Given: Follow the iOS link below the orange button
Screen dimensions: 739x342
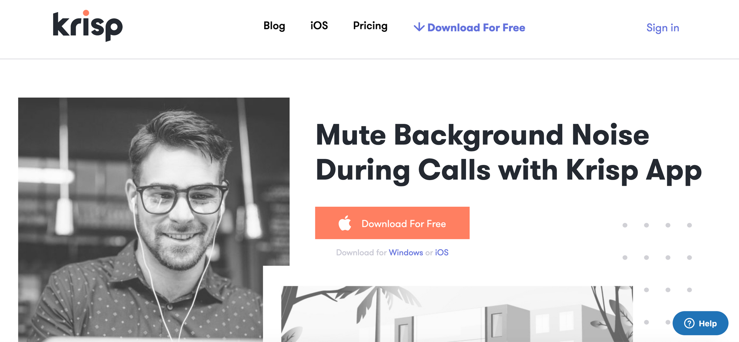Looking at the screenshot, I should click(442, 253).
